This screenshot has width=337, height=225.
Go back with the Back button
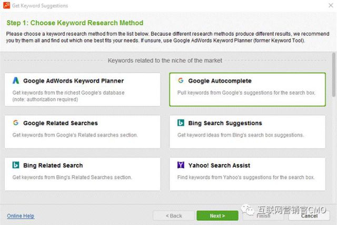[x=173, y=216]
